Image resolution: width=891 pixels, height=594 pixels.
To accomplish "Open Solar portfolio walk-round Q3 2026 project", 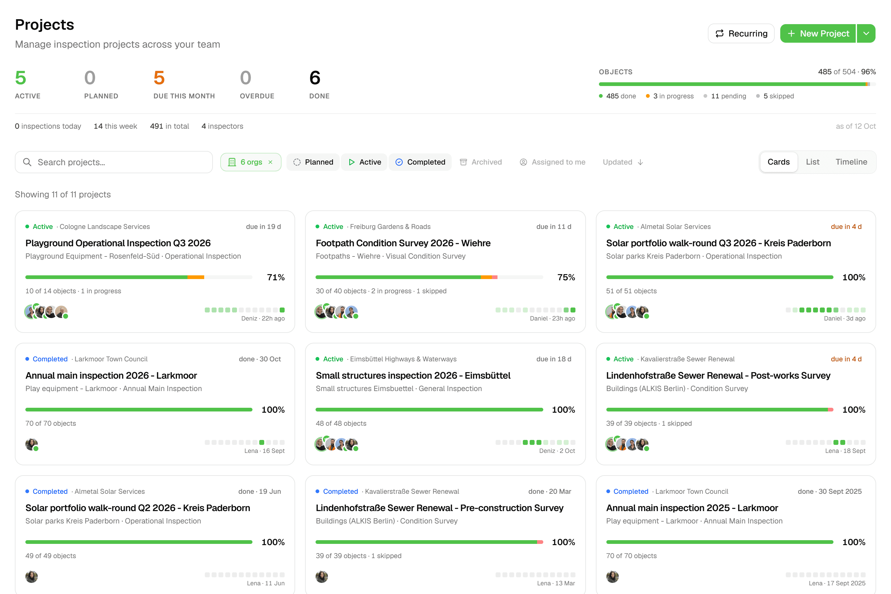I will [718, 243].
